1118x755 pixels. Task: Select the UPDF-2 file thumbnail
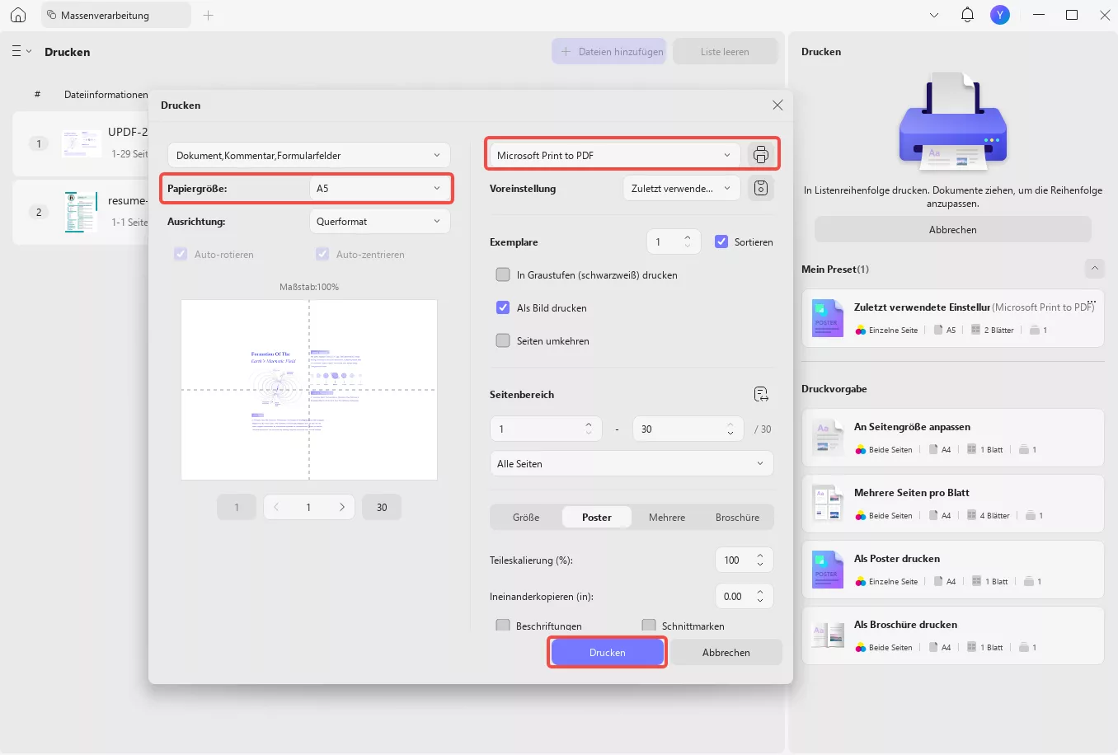(x=82, y=143)
